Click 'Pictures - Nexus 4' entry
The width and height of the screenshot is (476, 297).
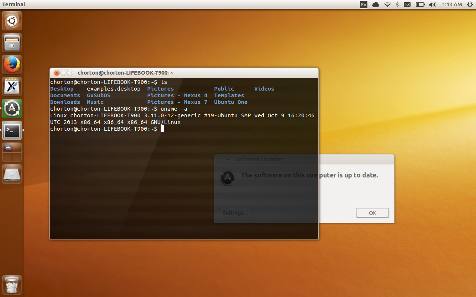[x=177, y=95]
